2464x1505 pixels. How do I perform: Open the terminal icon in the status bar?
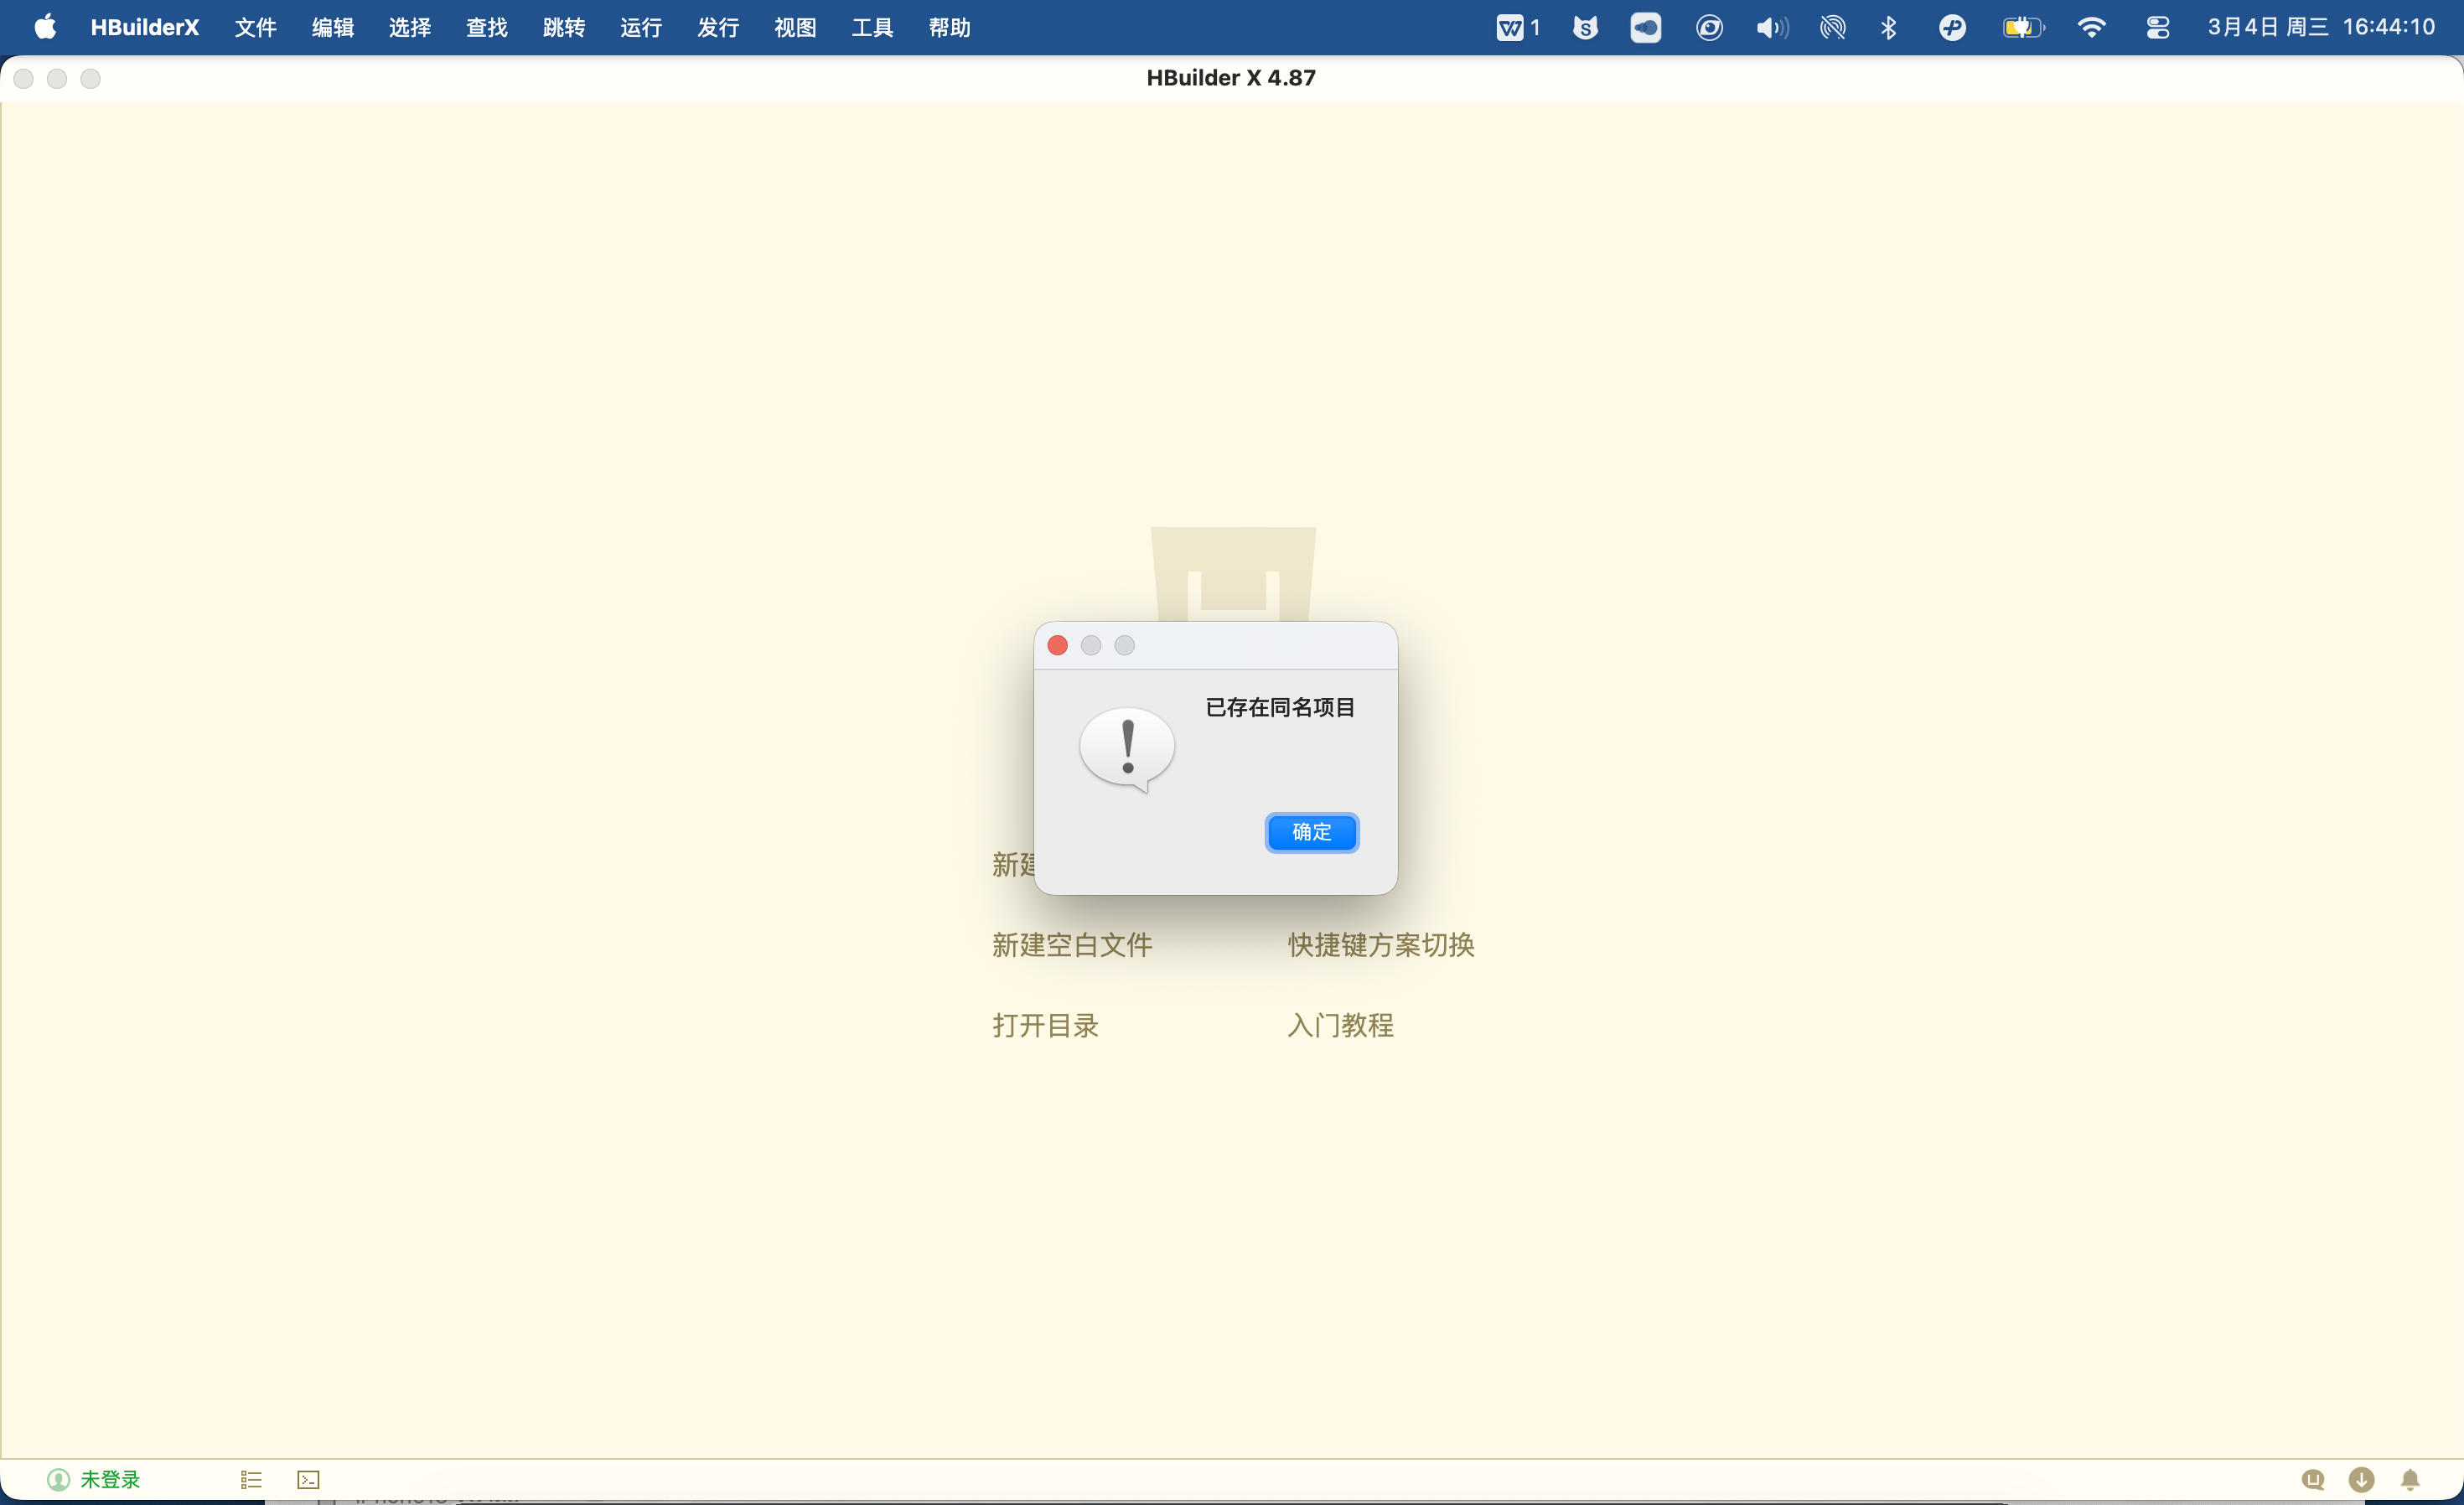pos(308,1479)
